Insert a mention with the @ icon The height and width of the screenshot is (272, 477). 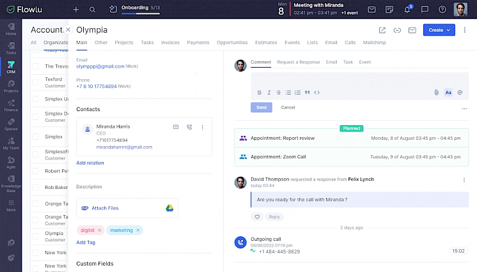460,93
